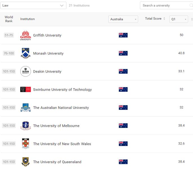Screen dimensions: 193x169
Task: Click the University of New South Wales crest
Action: 26,144
